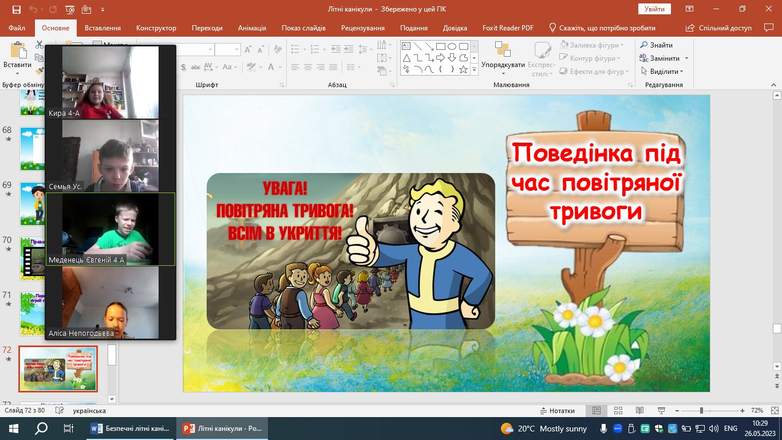Screen dimensions: 782x440
Task: Switch to Reading view
Action: tap(639, 411)
